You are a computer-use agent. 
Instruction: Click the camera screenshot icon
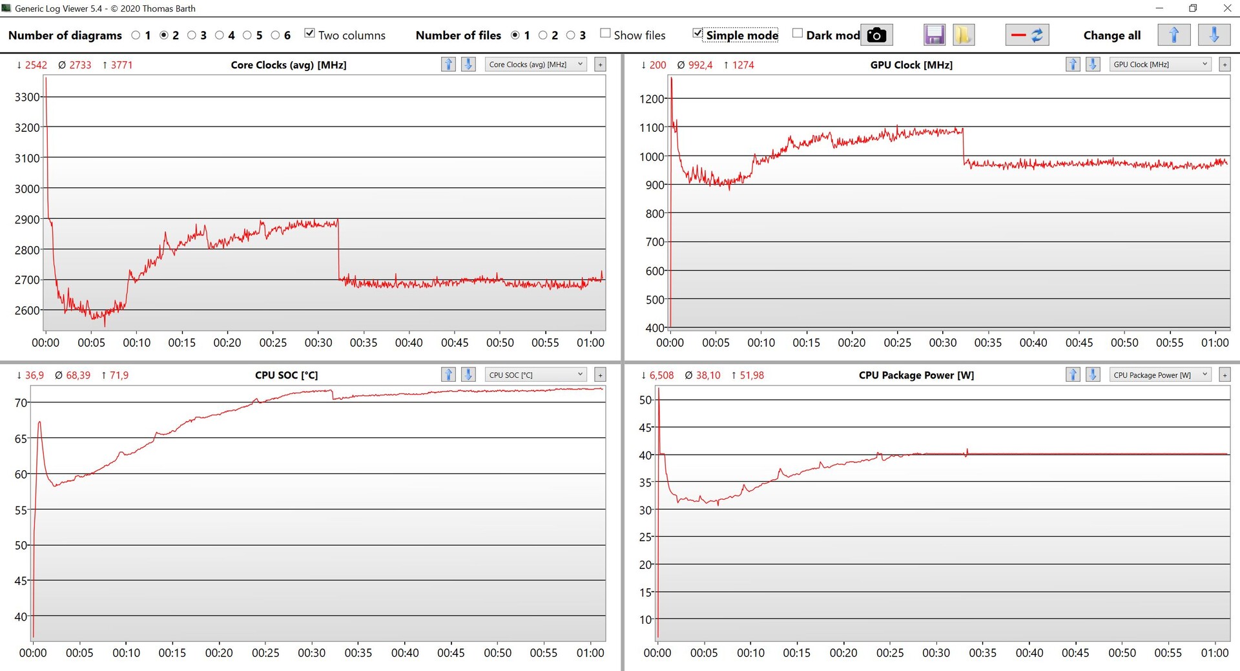(876, 35)
